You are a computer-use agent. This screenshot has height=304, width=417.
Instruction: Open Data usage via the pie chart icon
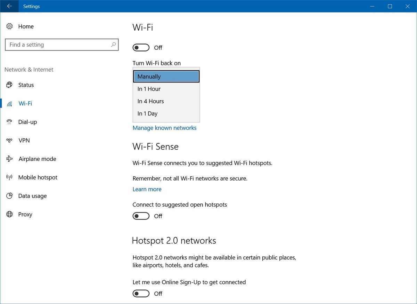[9, 196]
